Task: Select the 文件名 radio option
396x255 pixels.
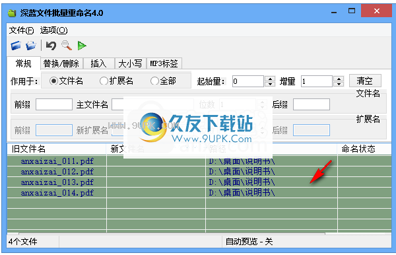Action: tap(67, 81)
